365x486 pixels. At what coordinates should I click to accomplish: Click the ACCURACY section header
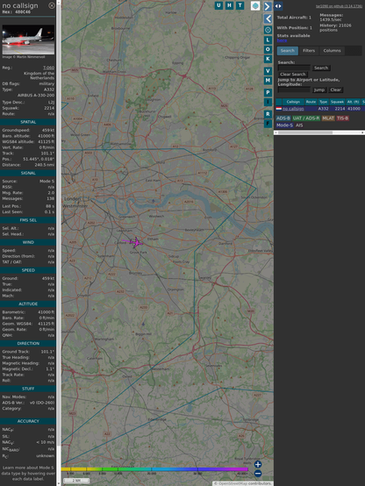[28, 421]
